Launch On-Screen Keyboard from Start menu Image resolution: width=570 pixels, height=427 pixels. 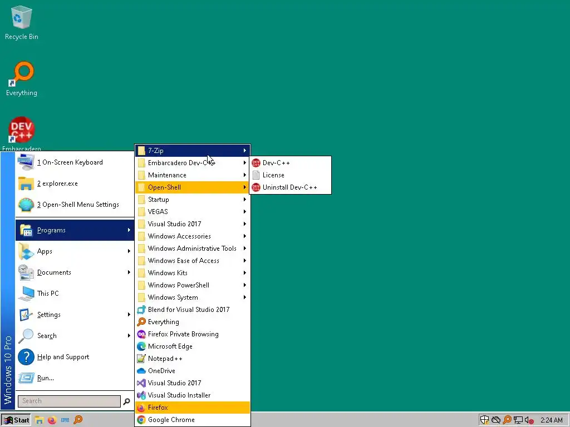pos(75,162)
